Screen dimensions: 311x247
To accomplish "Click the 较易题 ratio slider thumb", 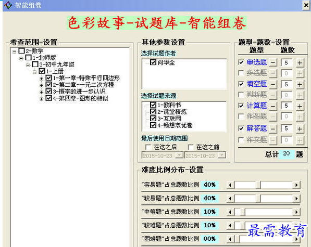I will coord(258,199).
